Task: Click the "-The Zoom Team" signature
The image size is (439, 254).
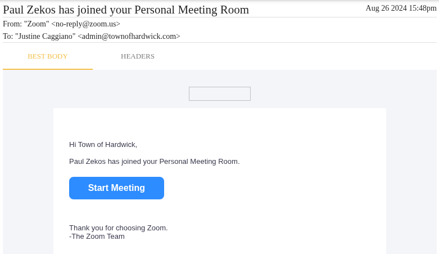Action: 97,237
